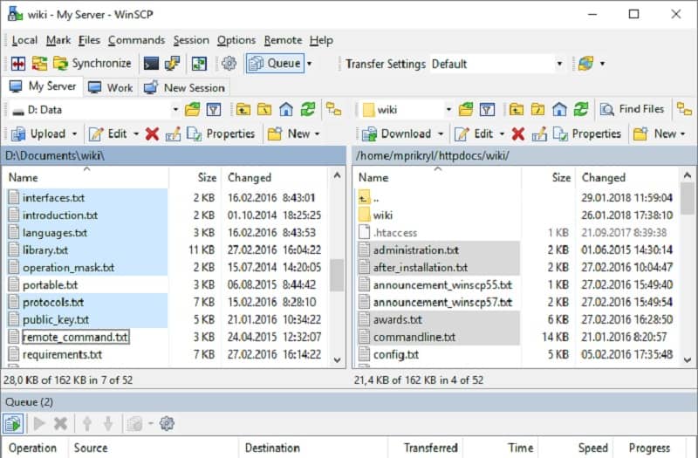Open the Commands menu
The width and height of the screenshot is (698, 458).
(x=136, y=40)
